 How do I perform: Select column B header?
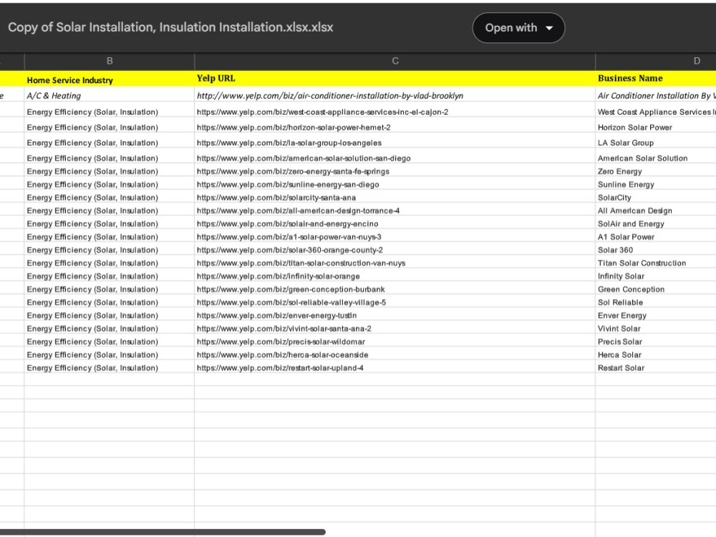pyautogui.click(x=110, y=61)
